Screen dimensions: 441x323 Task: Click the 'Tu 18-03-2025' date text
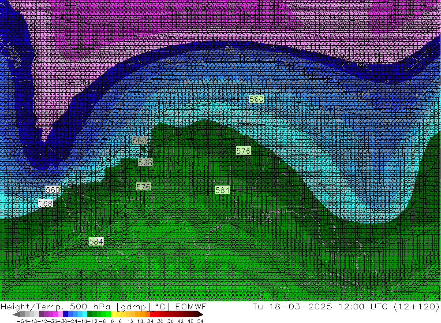[292, 306]
